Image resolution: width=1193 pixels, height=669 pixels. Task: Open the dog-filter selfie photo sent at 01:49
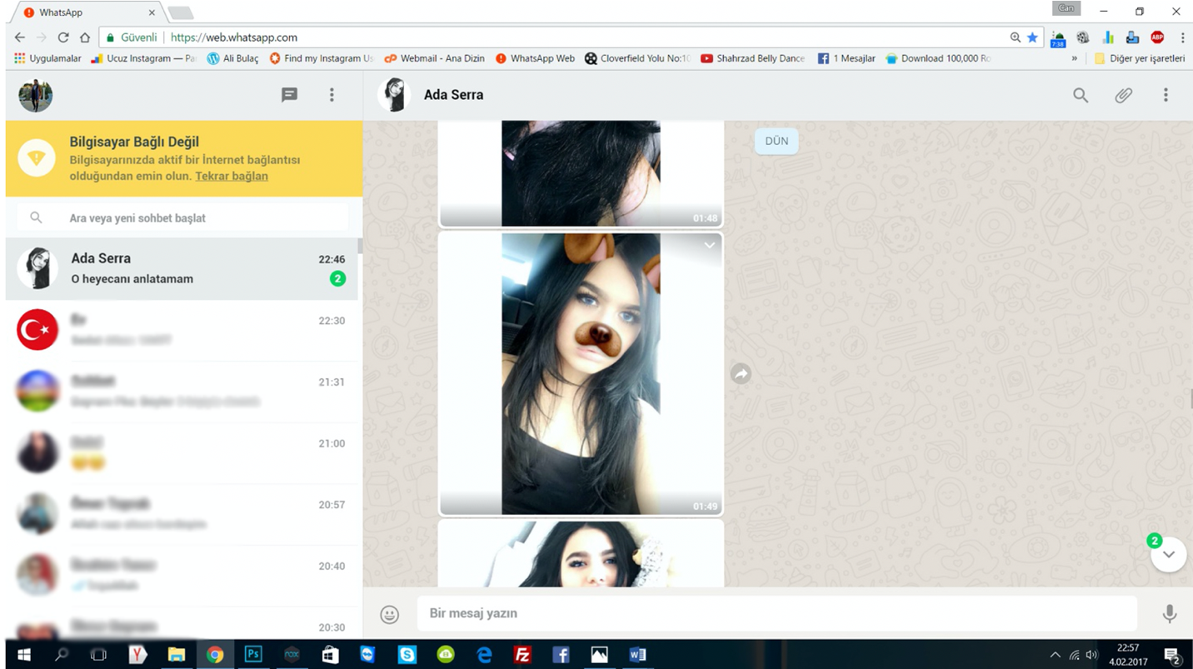pos(581,373)
